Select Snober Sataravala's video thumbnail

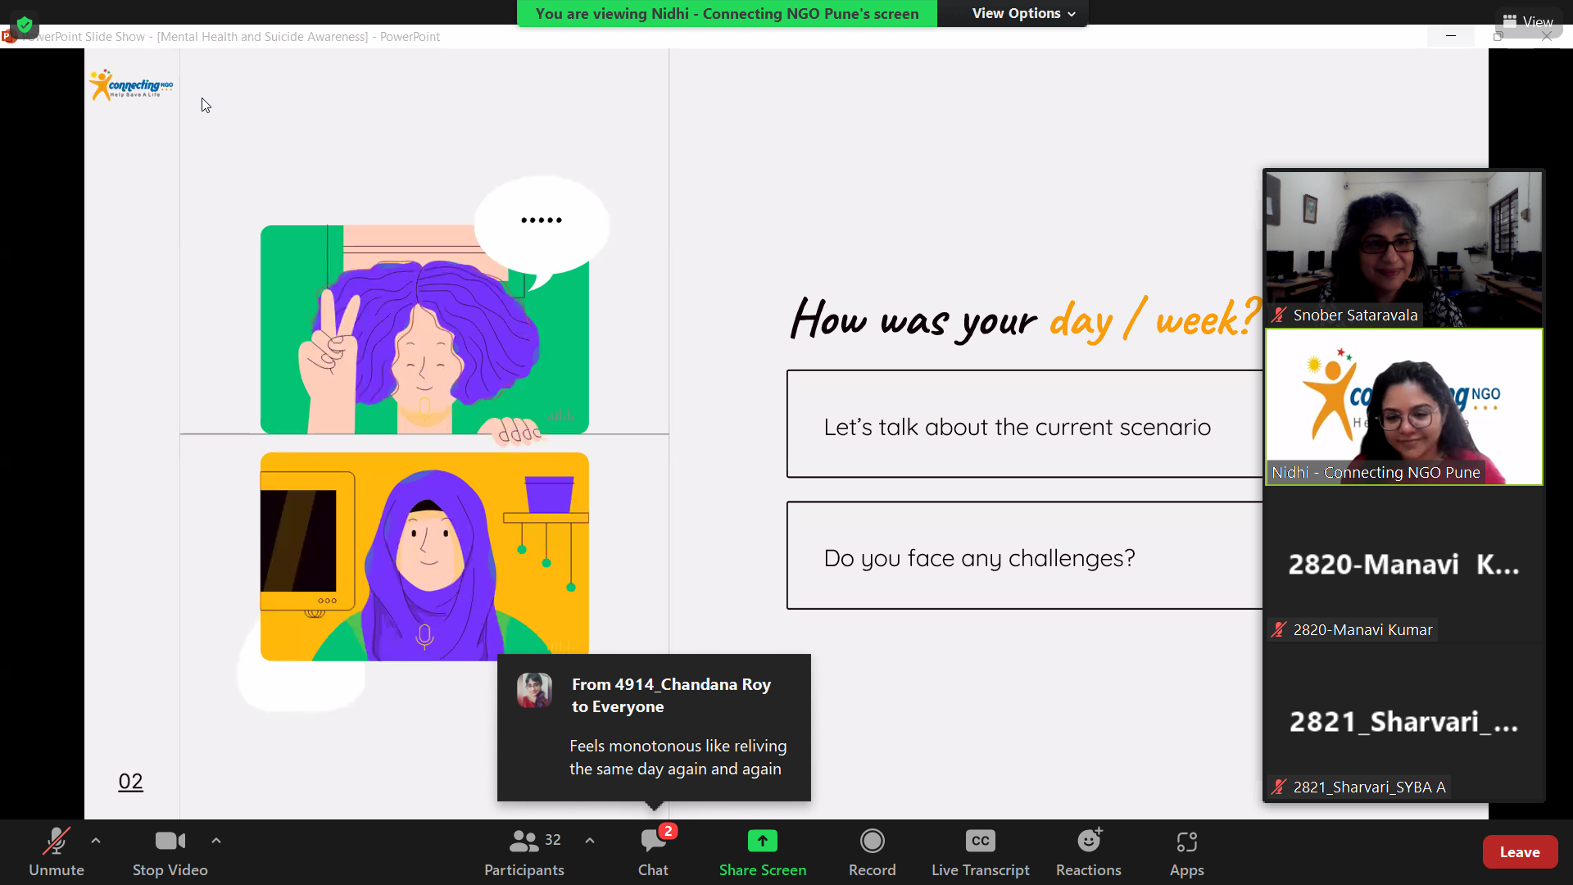click(x=1403, y=247)
